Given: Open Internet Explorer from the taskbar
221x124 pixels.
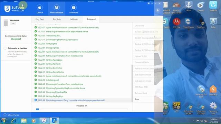Looking at the screenshot, I should [x=14, y=121].
